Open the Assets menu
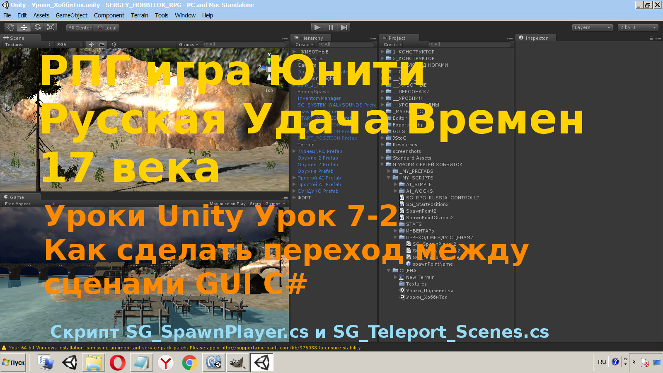The height and width of the screenshot is (373, 663). [x=41, y=15]
